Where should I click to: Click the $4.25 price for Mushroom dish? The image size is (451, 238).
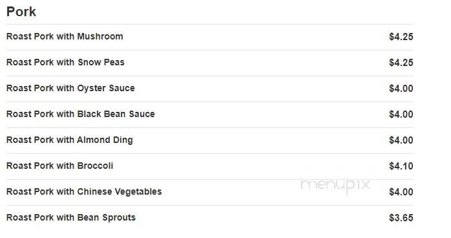tap(401, 37)
